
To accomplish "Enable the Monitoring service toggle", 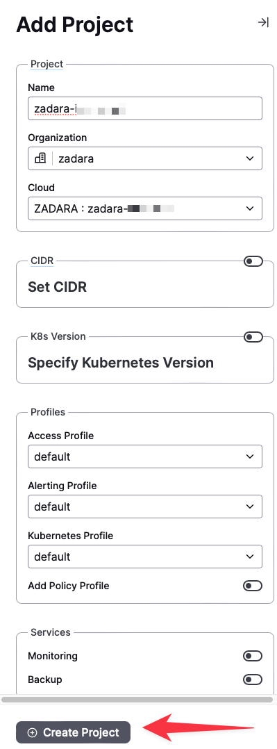I will click(x=253, y=657).
